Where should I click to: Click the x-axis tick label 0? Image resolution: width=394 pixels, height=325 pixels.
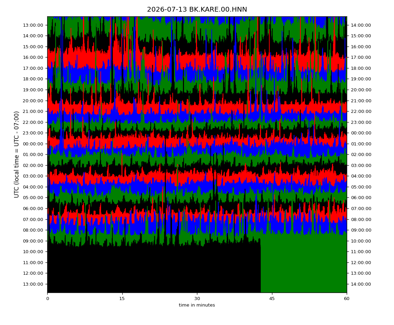point(48,299)
